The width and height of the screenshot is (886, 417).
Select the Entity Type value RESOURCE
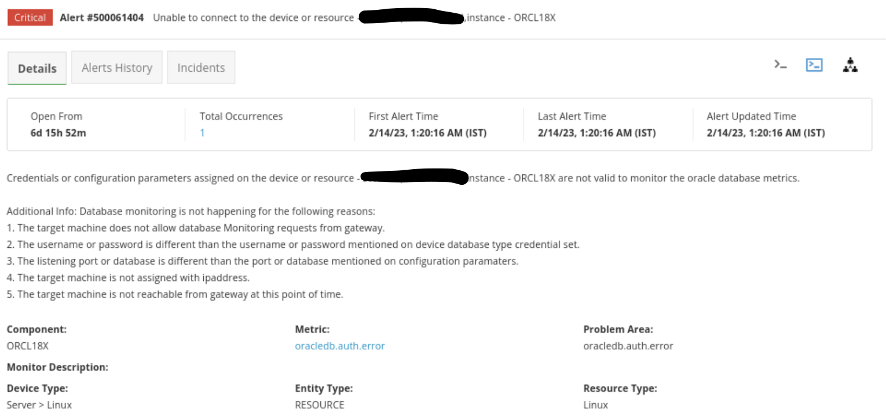tap(320, 405)
